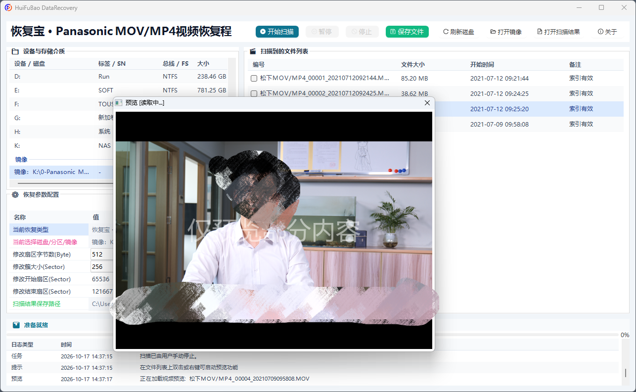Select the 当前恢复类型 parameter row
636x392 pixels.
coord(62,229)
